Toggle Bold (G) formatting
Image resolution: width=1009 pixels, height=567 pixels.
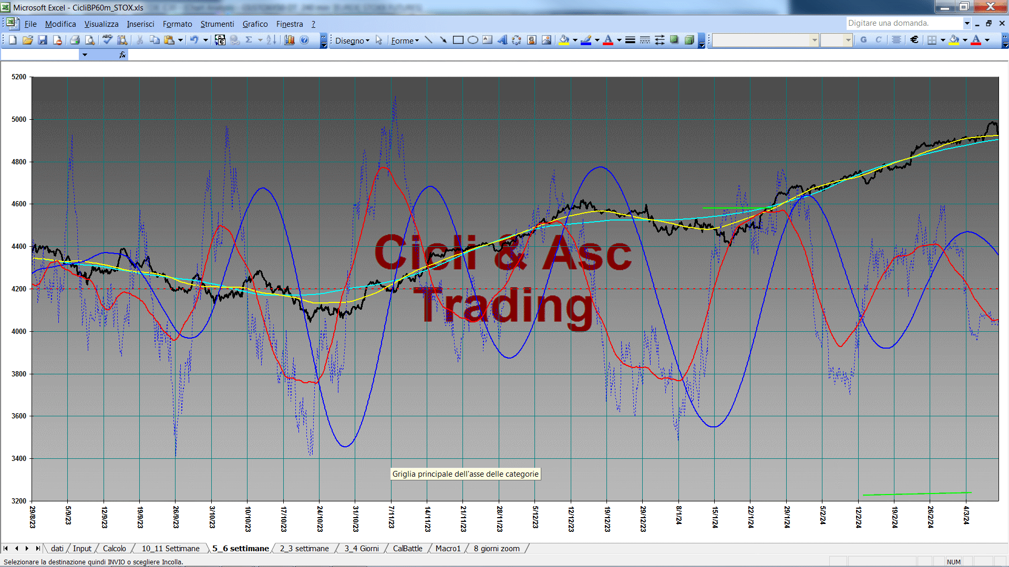(x=863, y=40)
